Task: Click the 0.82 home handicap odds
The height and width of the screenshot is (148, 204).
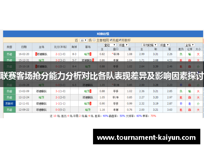Action: [102, 54]
